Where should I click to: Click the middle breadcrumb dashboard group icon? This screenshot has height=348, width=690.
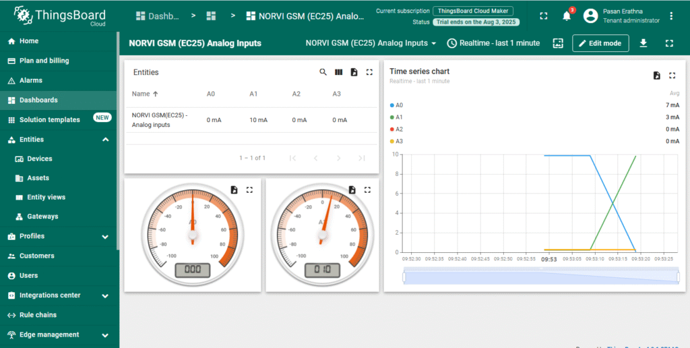click(211, 16)
